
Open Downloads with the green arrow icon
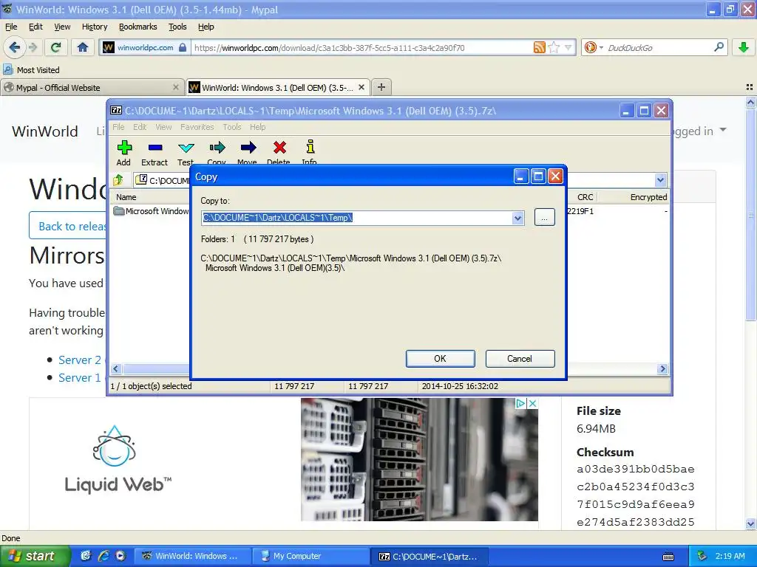point(744,47)
